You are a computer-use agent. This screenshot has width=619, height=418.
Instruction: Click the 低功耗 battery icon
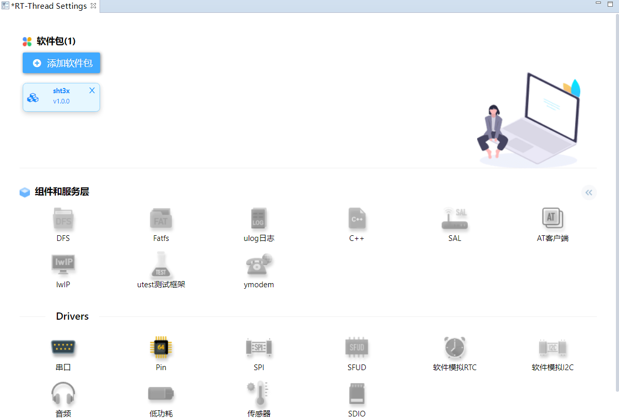click(161, 394)
